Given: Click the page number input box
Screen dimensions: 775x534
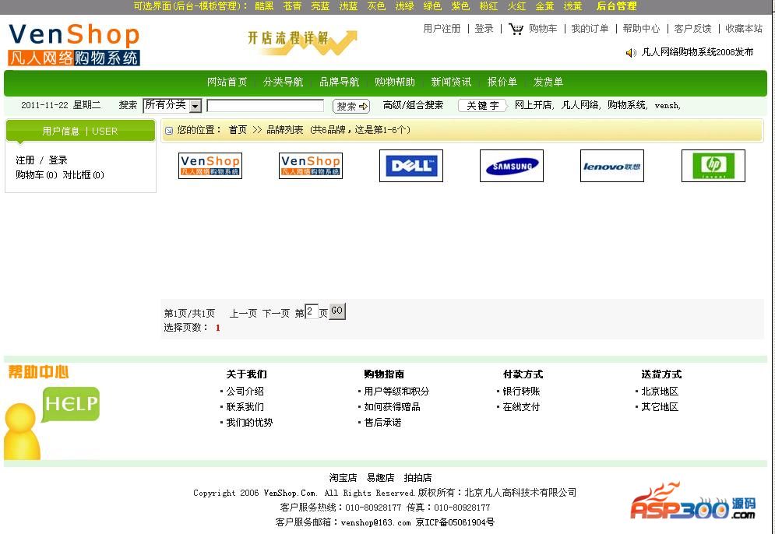Looking at the screenshot, I should pos(312,311).
